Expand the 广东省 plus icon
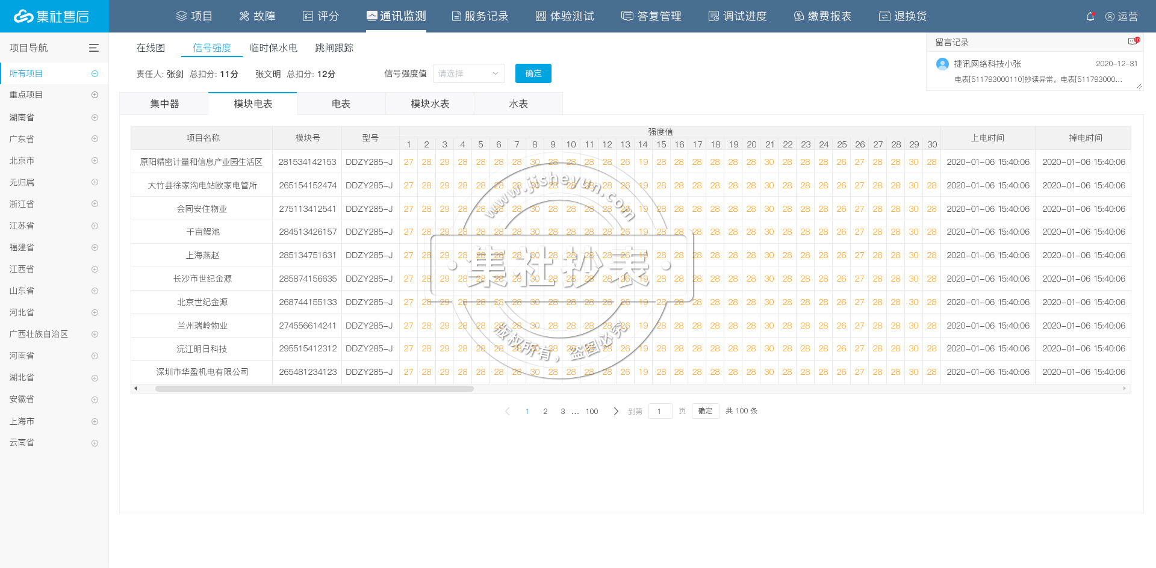The width and height of the screenshot is (1156, 568). [95, 139]
